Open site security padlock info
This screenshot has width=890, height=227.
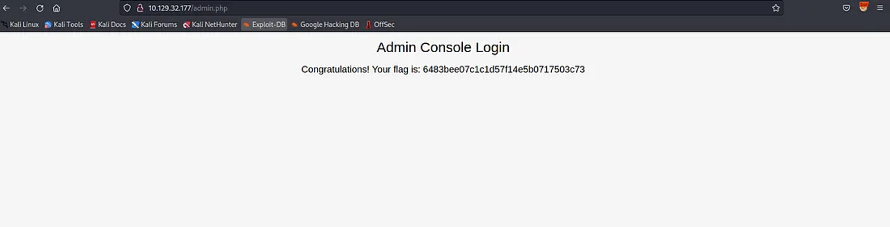(x=140, y=8)
